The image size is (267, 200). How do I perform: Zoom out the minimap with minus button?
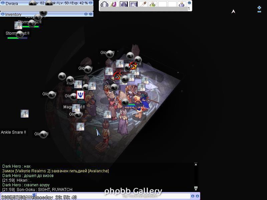259,12
